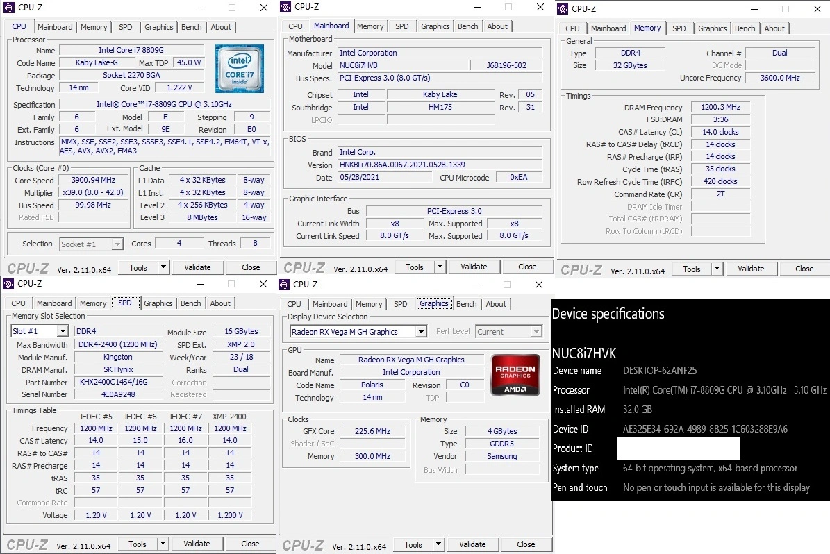Open the Bench tab in the Memory tab window
Screen dimensions: 830x554
click(745, 28)
